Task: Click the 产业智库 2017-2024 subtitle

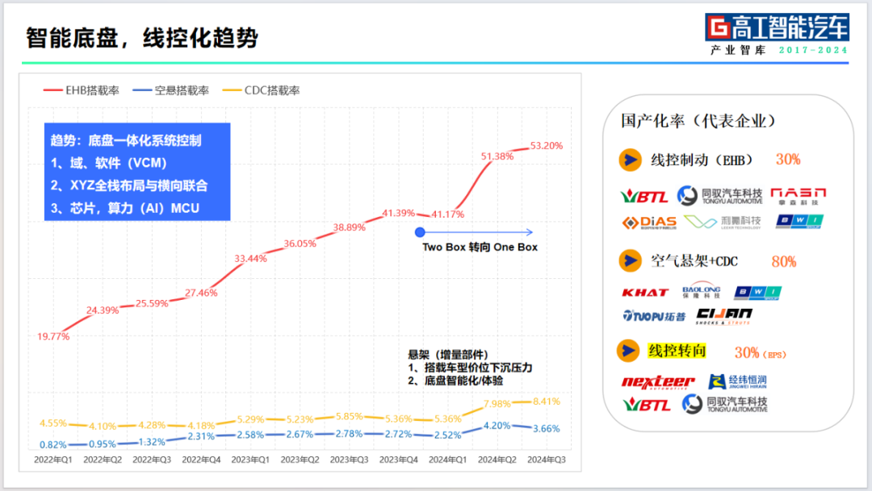Action: (779, 50)
